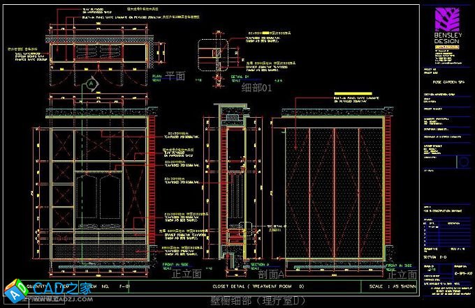Viewport: 475px width, 308px height.
Task: Click the 平面 plan view label
Action: [x=174, y=76]
